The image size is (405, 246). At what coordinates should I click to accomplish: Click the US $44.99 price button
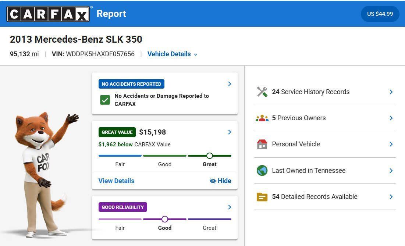380,14
